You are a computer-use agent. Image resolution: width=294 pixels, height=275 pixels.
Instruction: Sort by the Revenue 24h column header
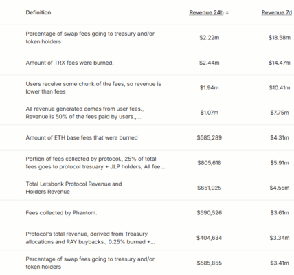(x=206, y=12)
